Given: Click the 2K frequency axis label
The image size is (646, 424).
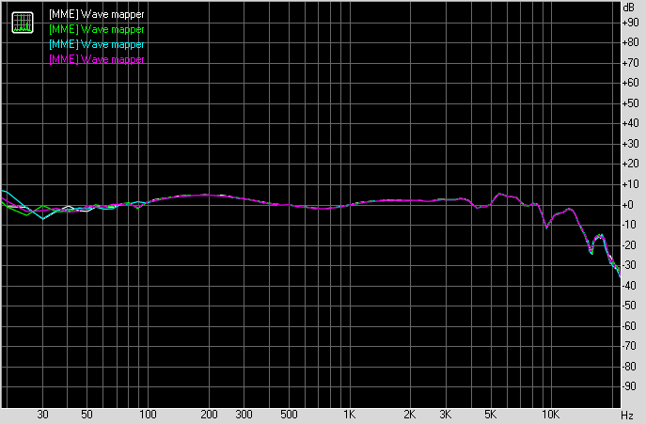Looking at the screenshot, I should click(410, 415).
